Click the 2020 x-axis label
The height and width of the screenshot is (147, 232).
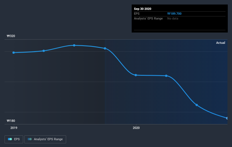pyautogui.click(x=136, y=128)
